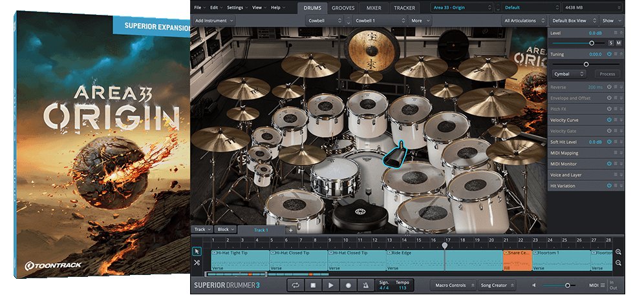Open the Macro Controls panel

pos(453,285)
